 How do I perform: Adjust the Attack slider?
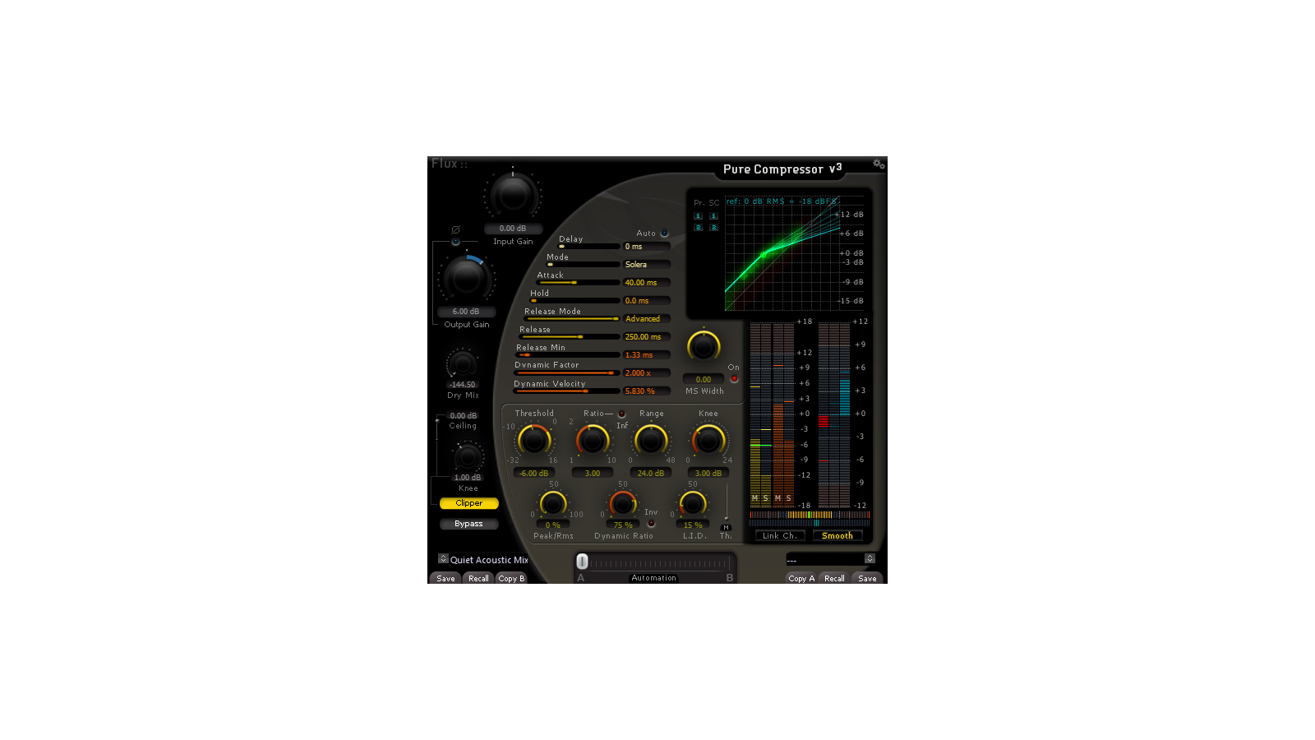coord(579,283)
